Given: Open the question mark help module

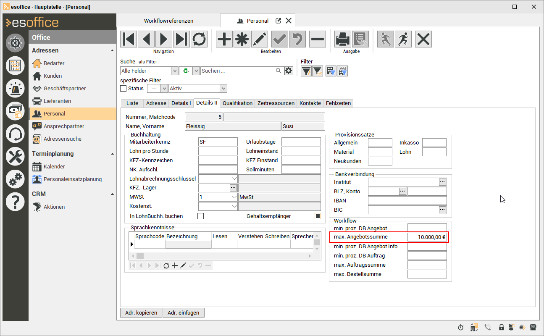Looking at the screenshot, I should click(15, 202).
